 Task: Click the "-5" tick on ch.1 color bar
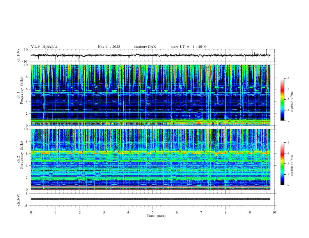(x=288, y=100)
